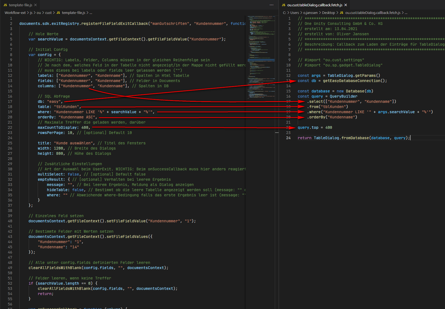
Task: Click the "easy" string on line 17
Action: click(x=54, y=101)
